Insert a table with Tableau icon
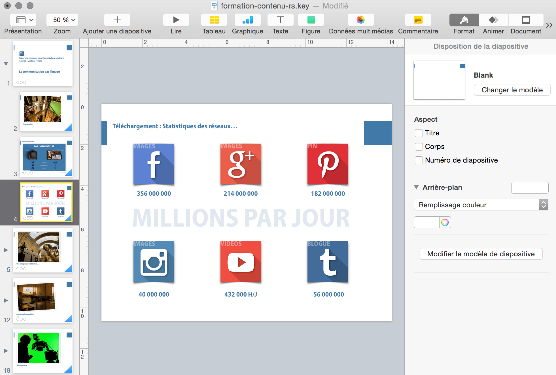The height and width of the screenshot is (375, 556). (x=214, y=20)
